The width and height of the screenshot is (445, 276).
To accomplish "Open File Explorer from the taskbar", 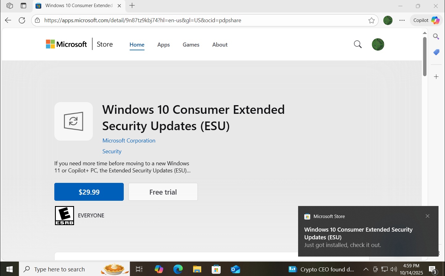I will (x=197, y=269).
